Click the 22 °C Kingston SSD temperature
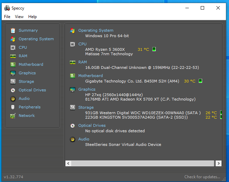The height and width of the screenshot is (182, 229). pos(211,117)
